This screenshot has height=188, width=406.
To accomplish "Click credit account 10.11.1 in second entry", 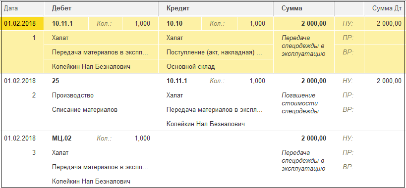I will point(177,81).
